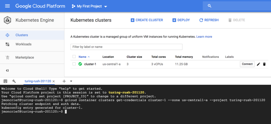Click the project selector hexagon dots icon
The width and height of the screenshot is (271, 124).
(74, 6)
